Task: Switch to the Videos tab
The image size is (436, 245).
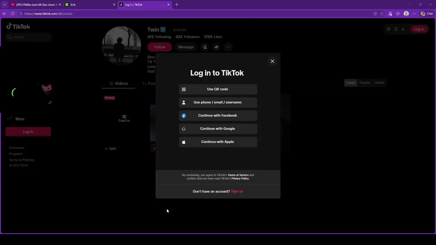Action: click(x=119, y=83)
